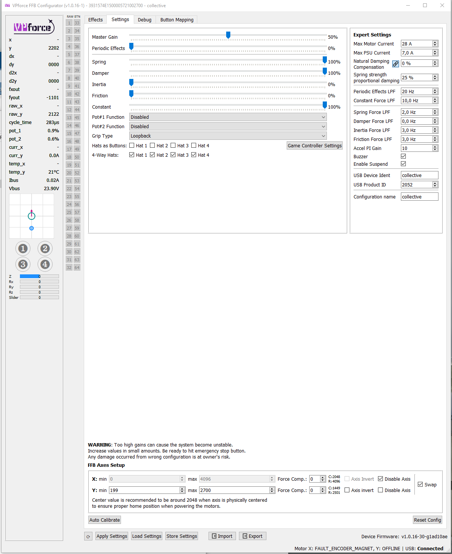Click the Max PSU Current spinner arrows
452x554 pixels.
coord(435,53)
